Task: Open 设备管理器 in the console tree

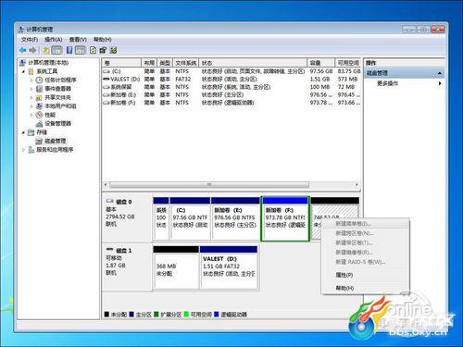Action: 57,123
